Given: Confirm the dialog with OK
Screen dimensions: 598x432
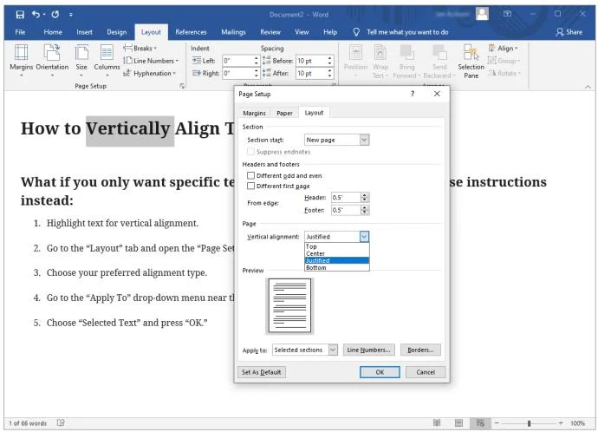Looking at the screenshot, I should pos(380,372).
